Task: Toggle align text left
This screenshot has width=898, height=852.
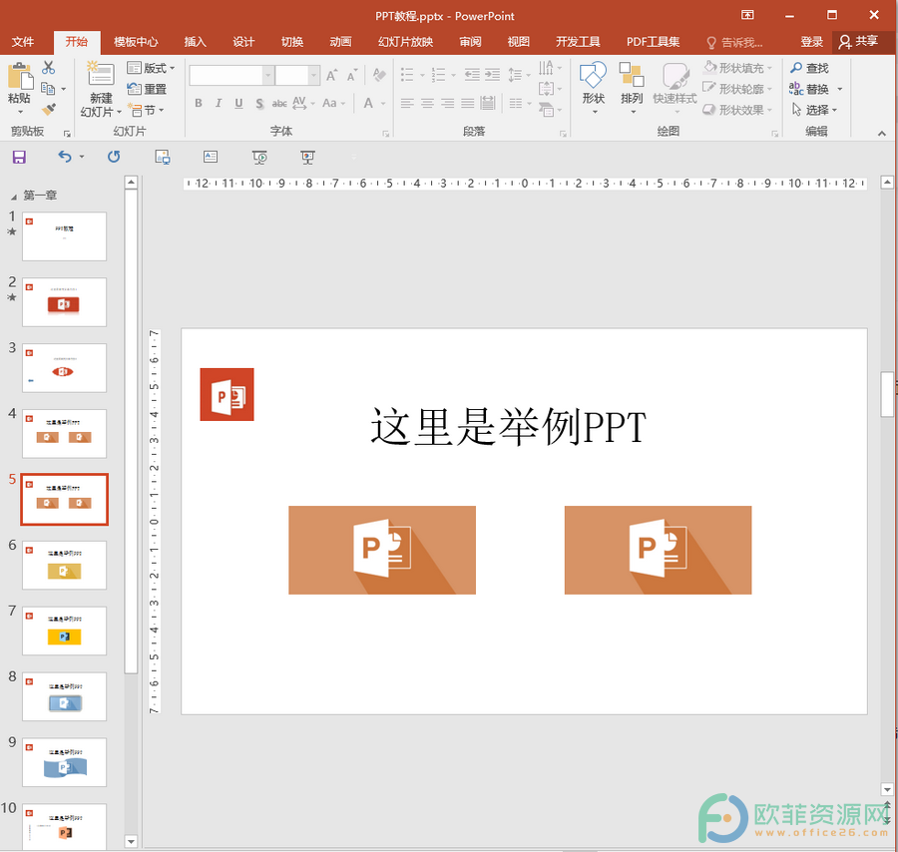Action: (407, 103)
